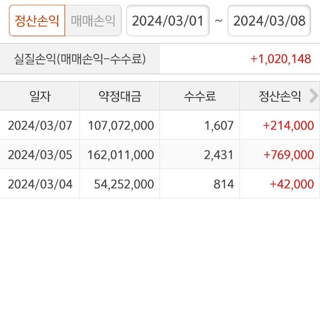
Task: Select the 2024/03/04 date row
Action: (40, 184)
